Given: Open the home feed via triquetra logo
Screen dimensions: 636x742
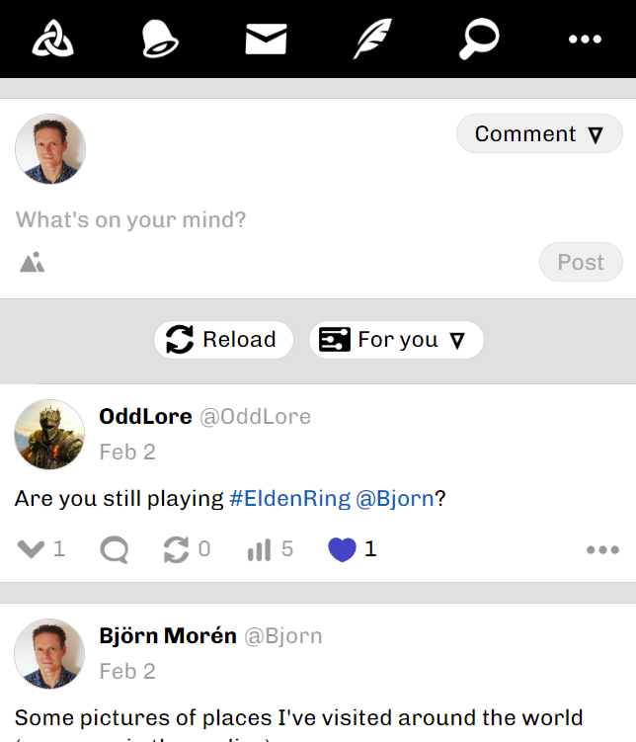Looking at the screenshot, I should (x=52, y=40).
